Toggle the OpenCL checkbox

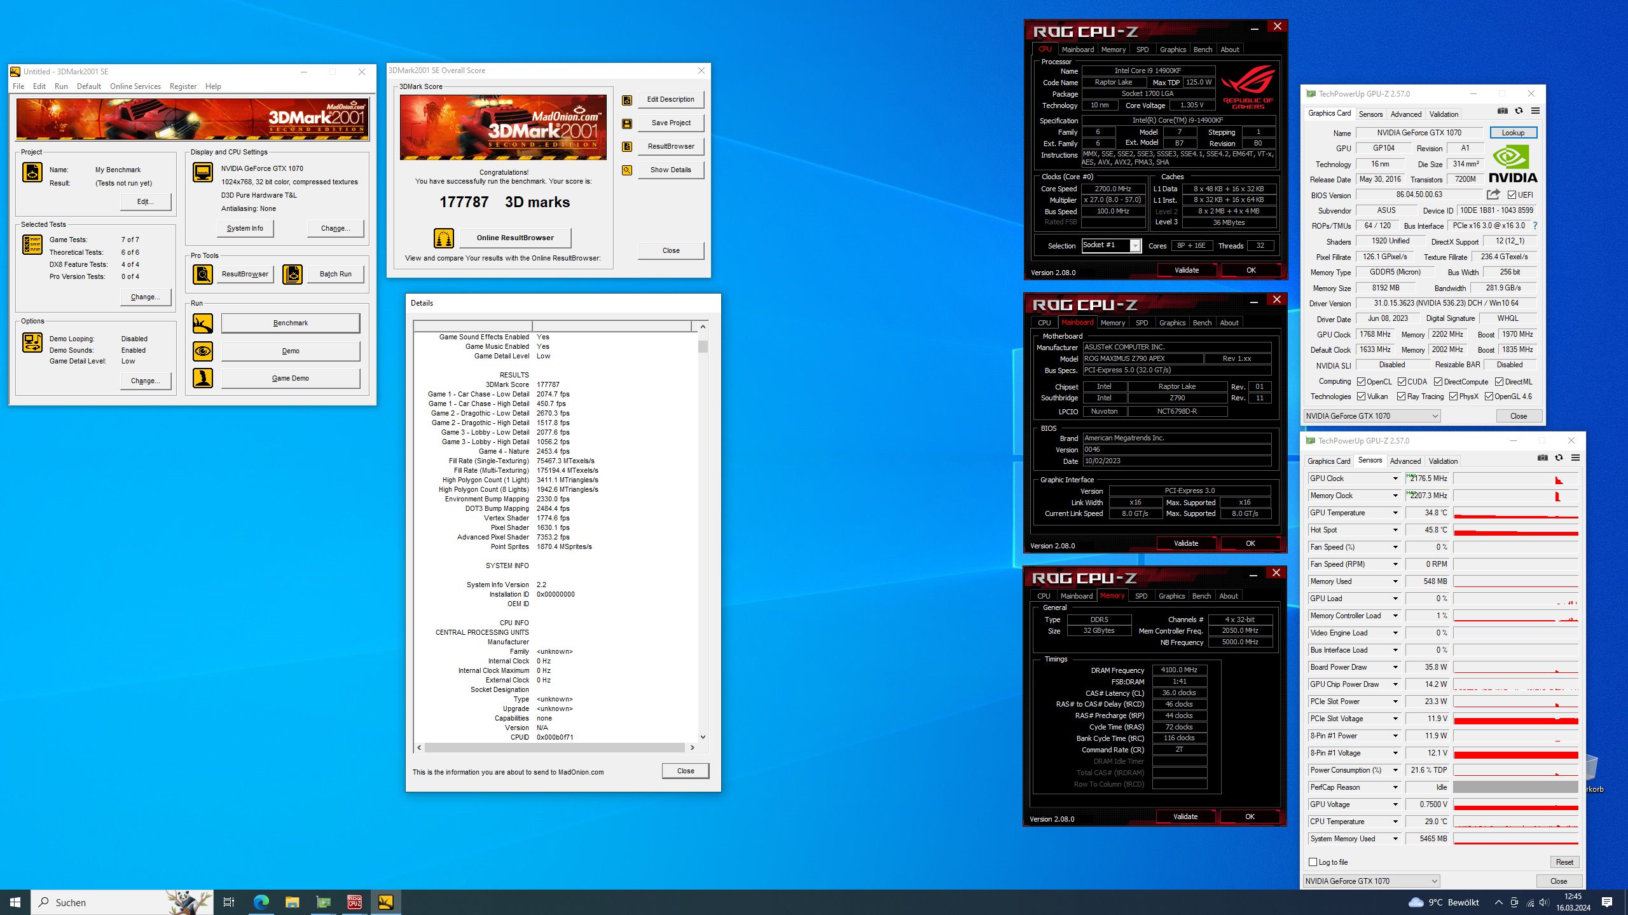(1362, 382)
